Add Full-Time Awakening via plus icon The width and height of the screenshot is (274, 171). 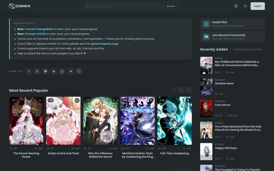click(x=188, y=100)
